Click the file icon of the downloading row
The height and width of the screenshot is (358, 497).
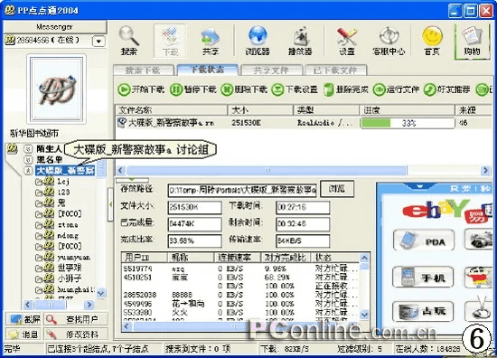click(x=122, y=122)
